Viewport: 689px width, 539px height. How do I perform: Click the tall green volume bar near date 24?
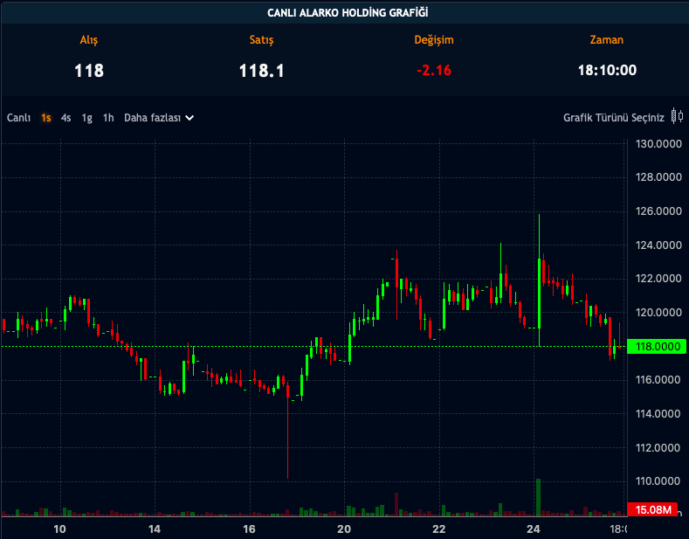pyautogui.click(x=538, y=497)
